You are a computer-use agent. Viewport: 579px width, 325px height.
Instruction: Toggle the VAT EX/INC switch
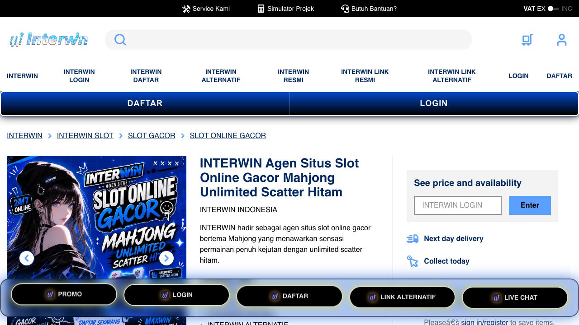point(553,9)
